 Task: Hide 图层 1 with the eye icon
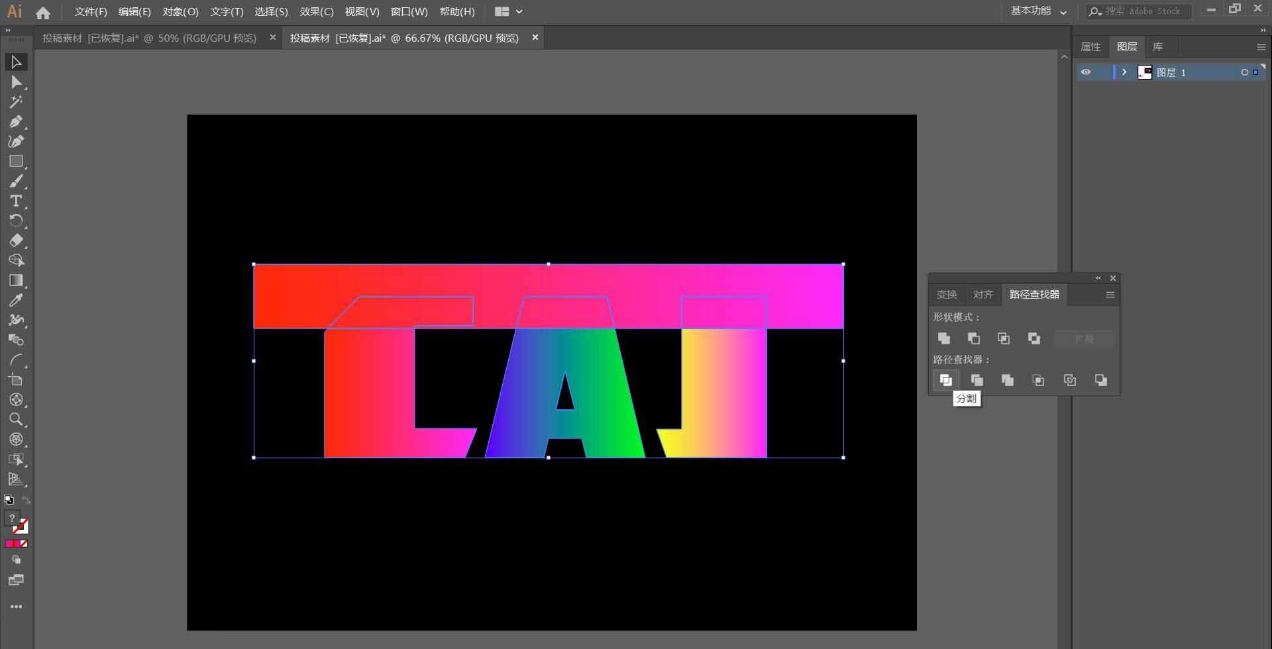pyautogui.click(x=1085, y=72)
